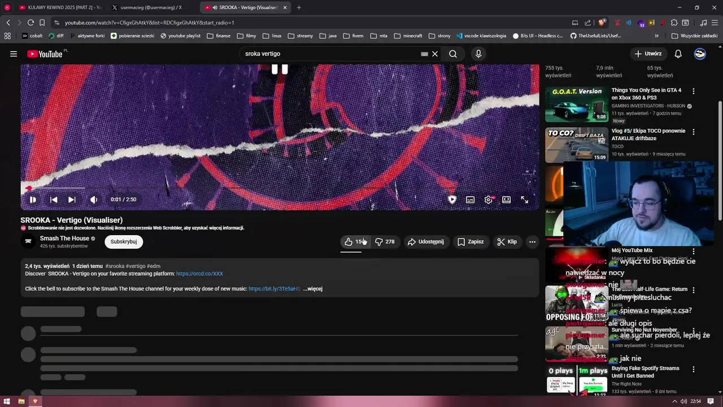Focus the YouTube search input field
Image resolution: width=723 pixels, height=407 pixels.
[330, 54]
